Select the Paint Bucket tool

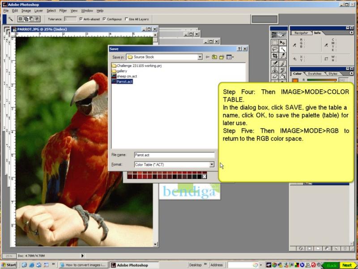pyautogui.click(x=283, y=77)
